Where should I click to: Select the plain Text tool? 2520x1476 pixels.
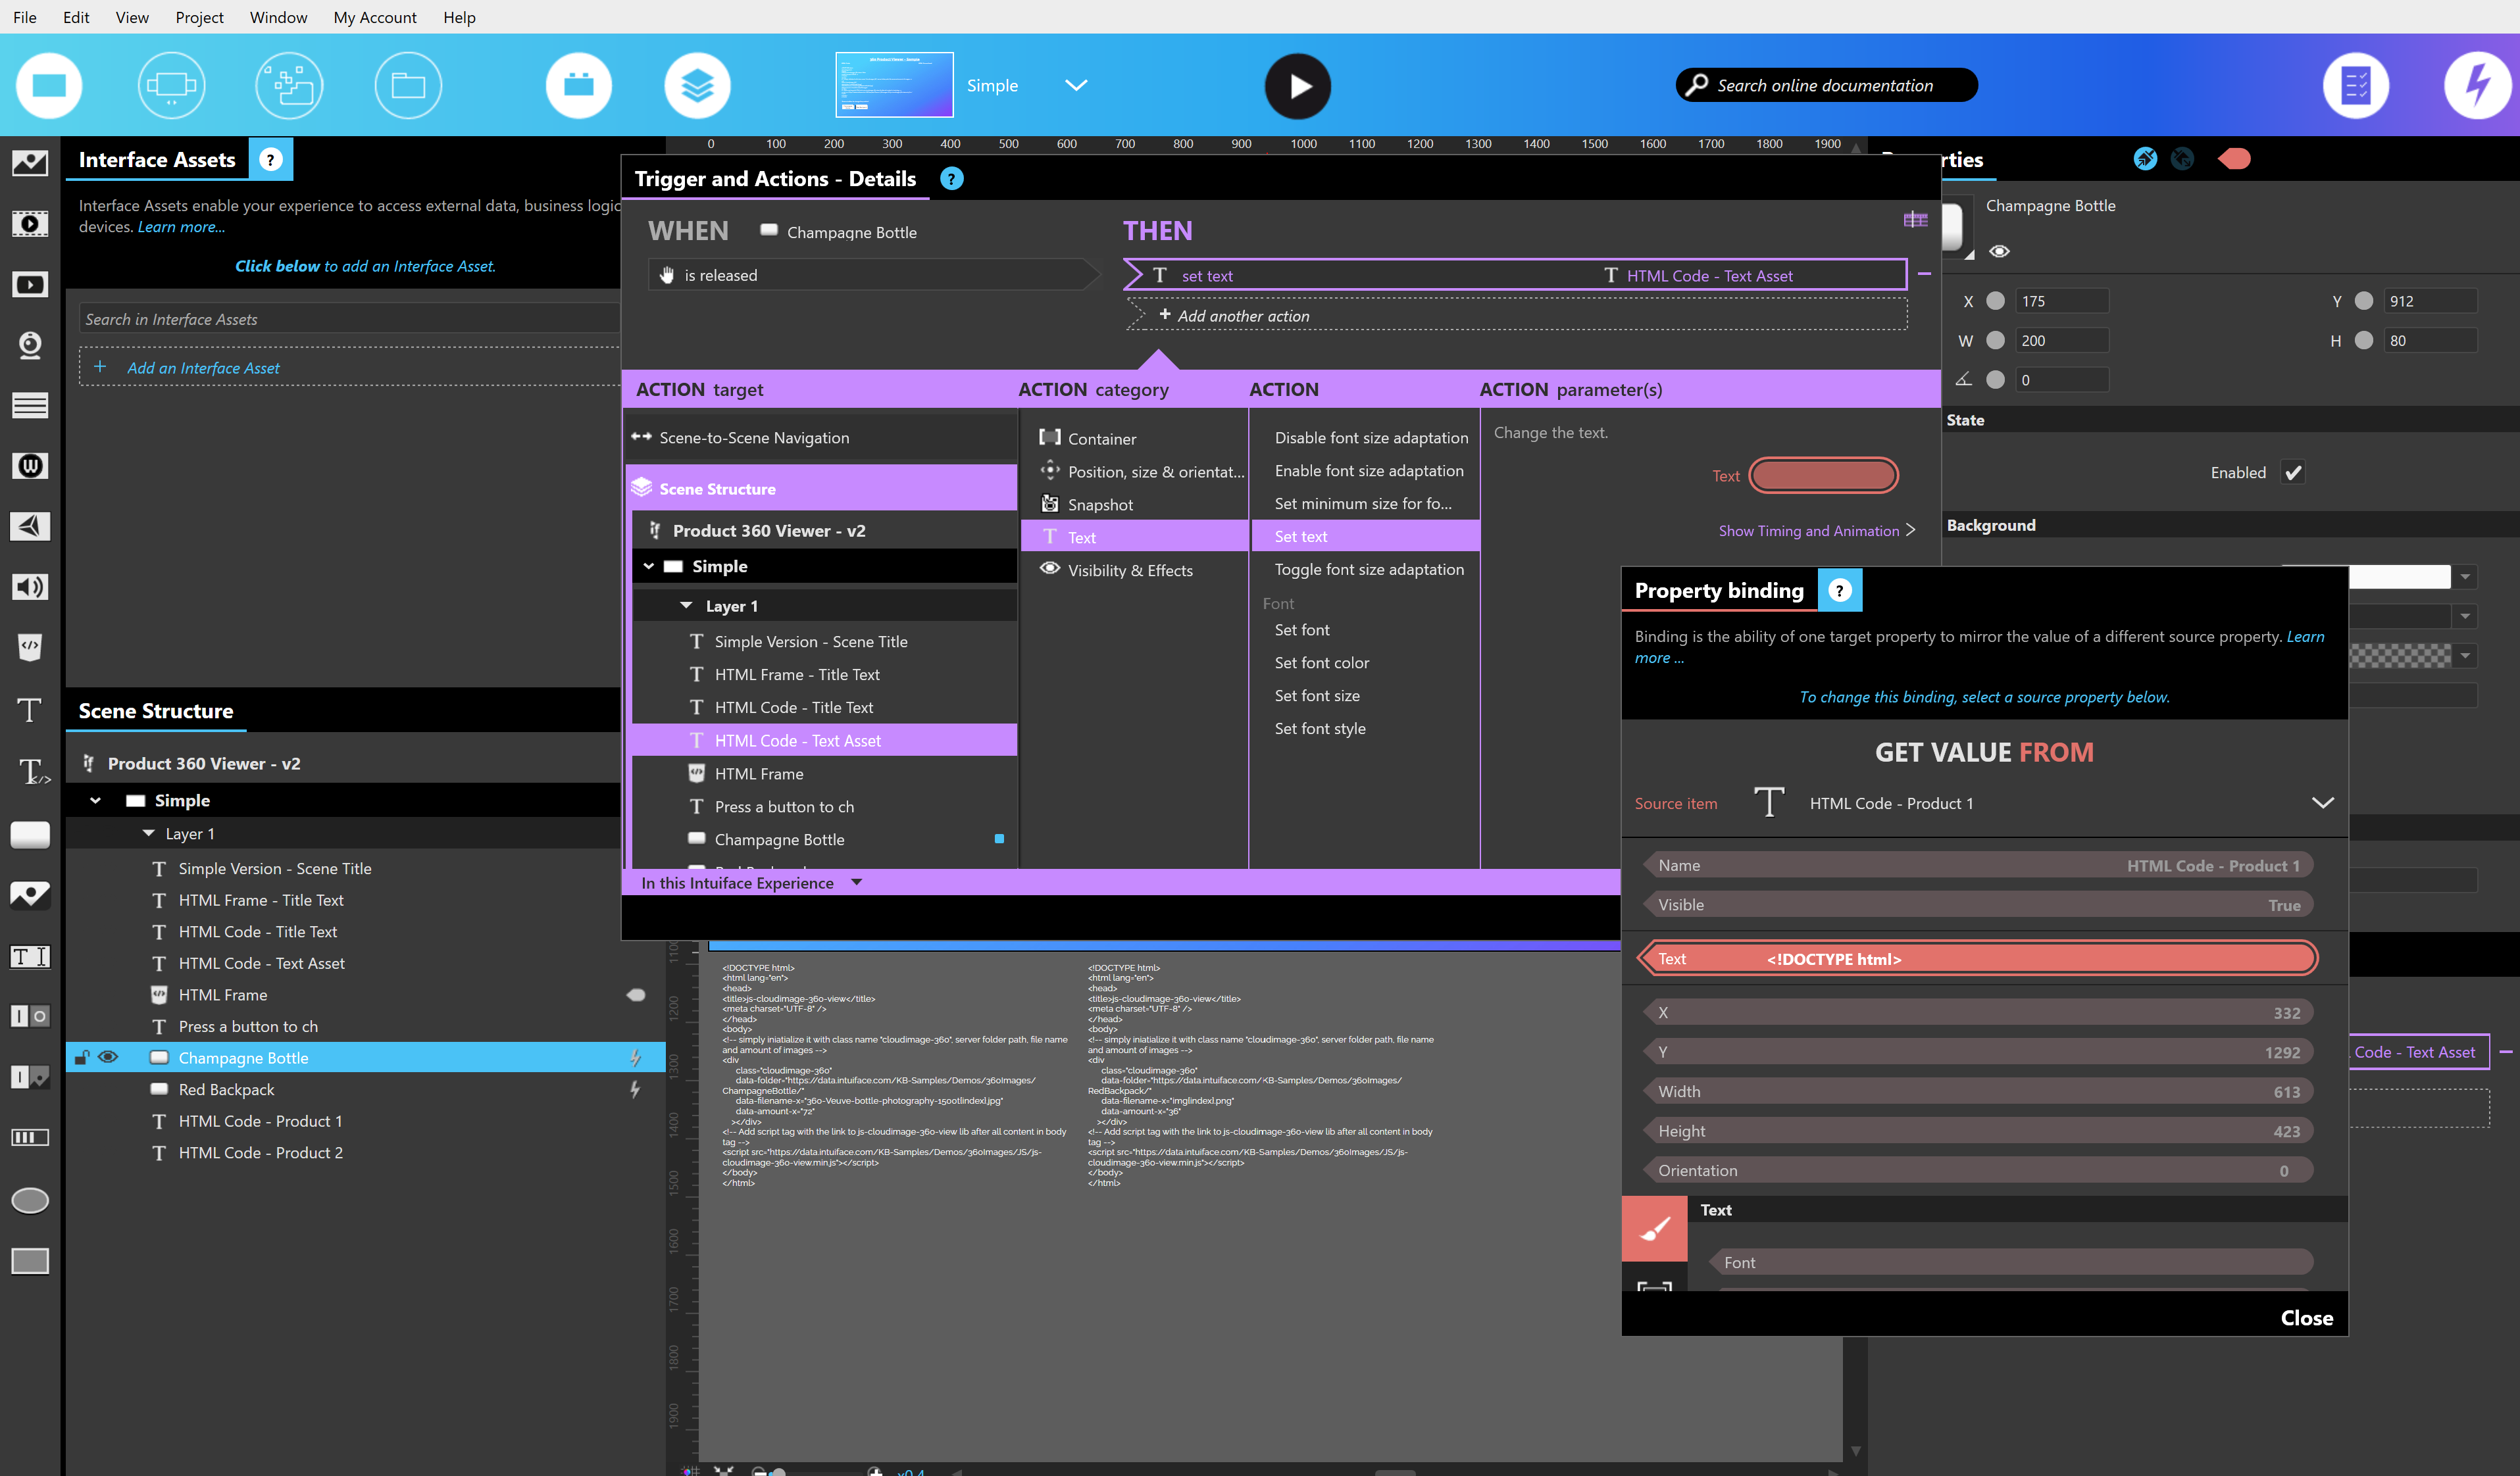tap(30, 710)
